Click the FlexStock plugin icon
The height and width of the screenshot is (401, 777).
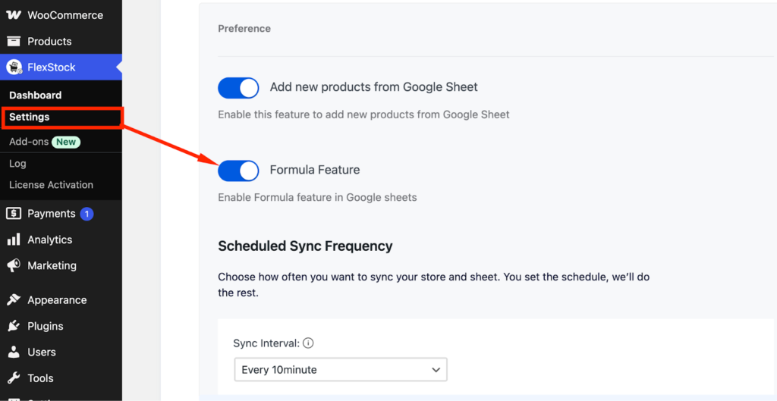pyautogui.click(x=14, y=67)
